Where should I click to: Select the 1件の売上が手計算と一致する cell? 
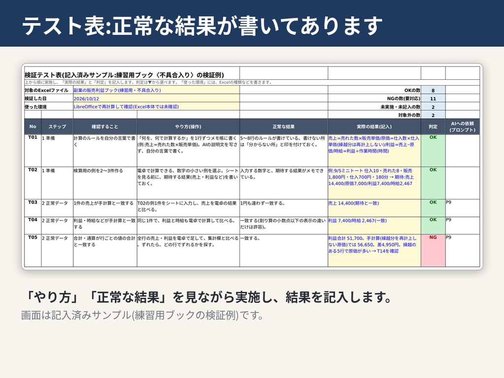pyautogui.click(x=105, y=208)
